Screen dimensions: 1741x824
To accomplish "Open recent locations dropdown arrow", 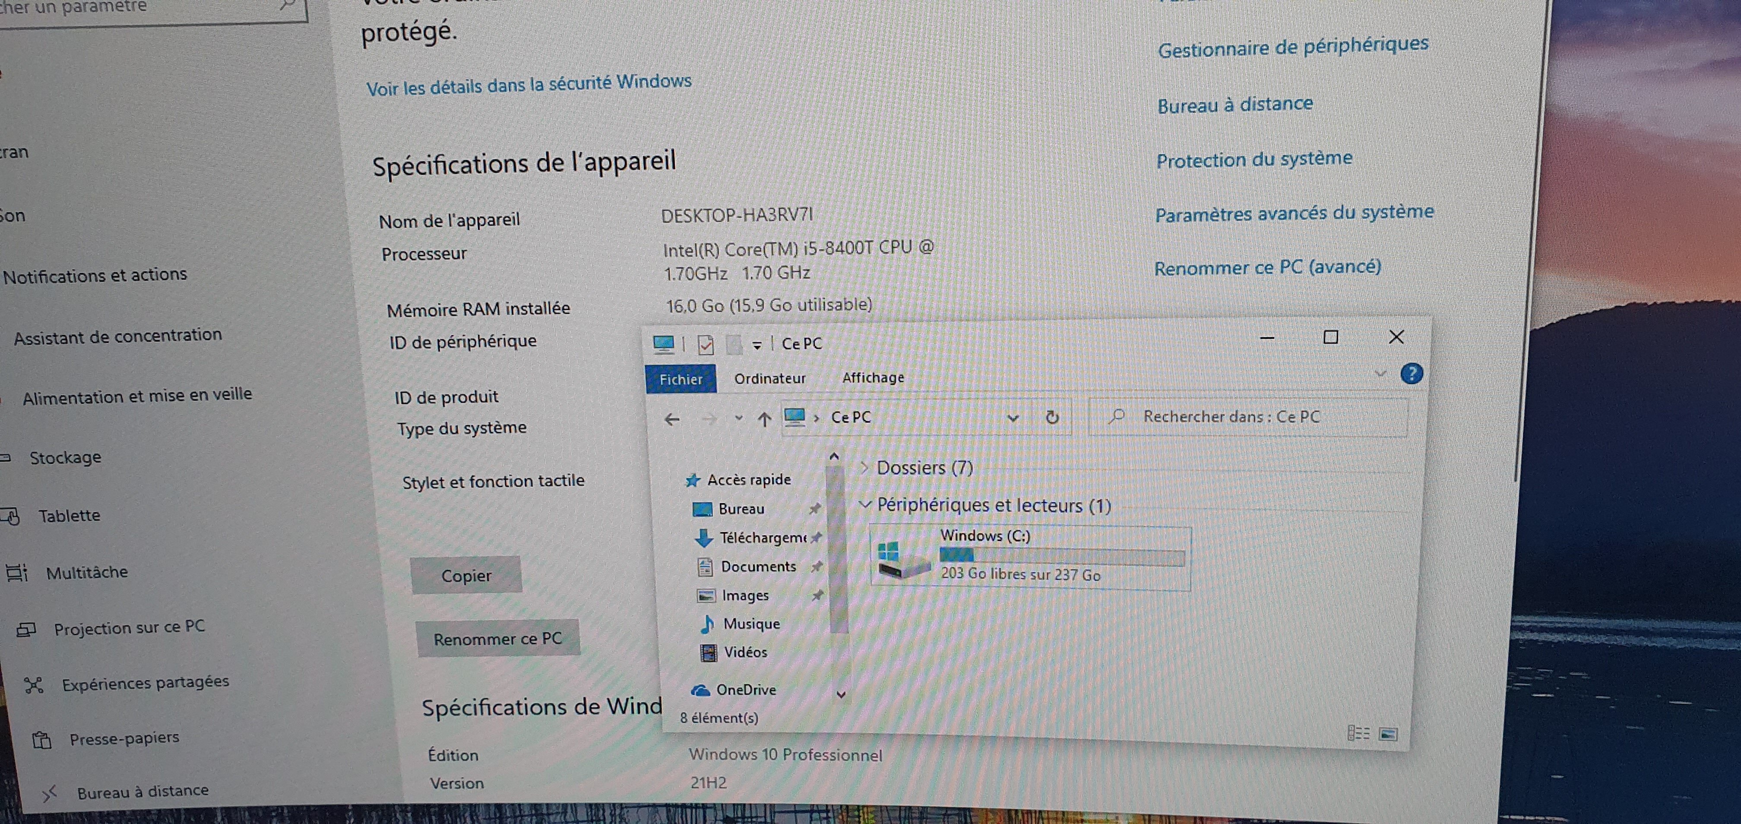I will (x=738, y=418).
